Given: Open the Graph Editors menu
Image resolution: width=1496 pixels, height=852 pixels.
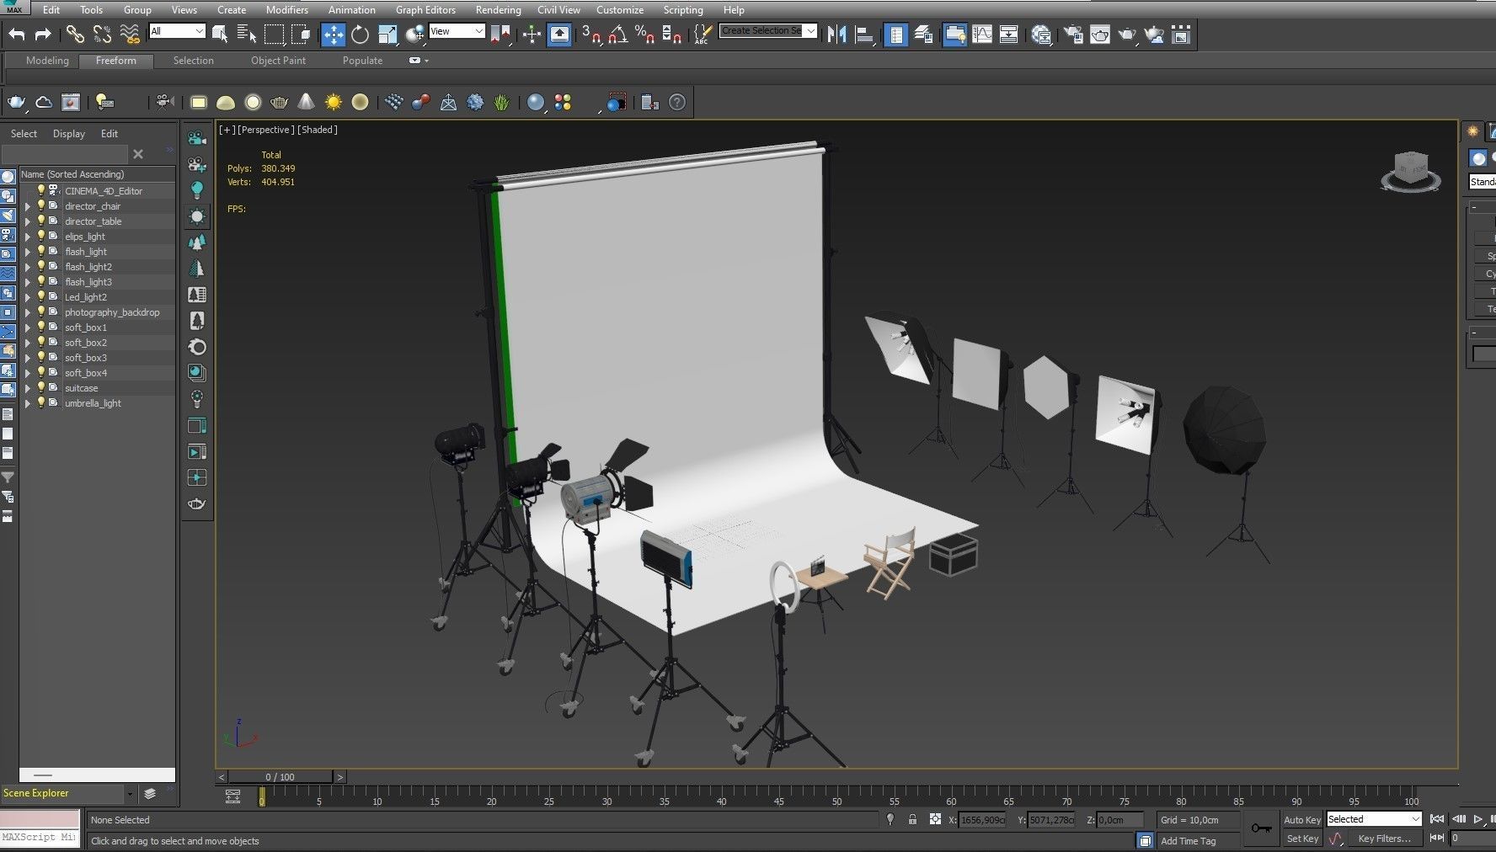Looking at the screenshot, I should click(425, 10).
